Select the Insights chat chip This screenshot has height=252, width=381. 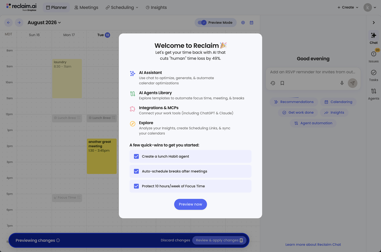(334, 113)
